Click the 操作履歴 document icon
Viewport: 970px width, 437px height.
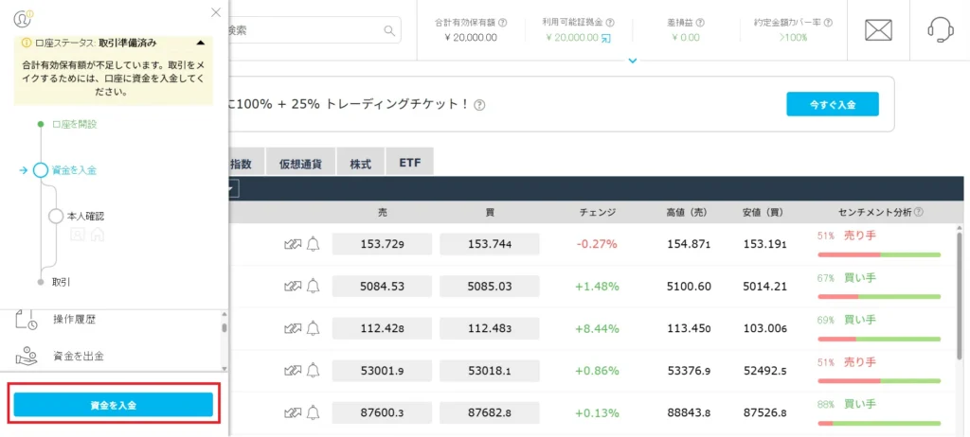26,320
